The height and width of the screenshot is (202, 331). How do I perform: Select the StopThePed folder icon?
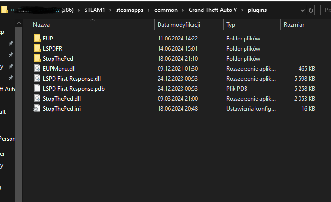[38, 58]
